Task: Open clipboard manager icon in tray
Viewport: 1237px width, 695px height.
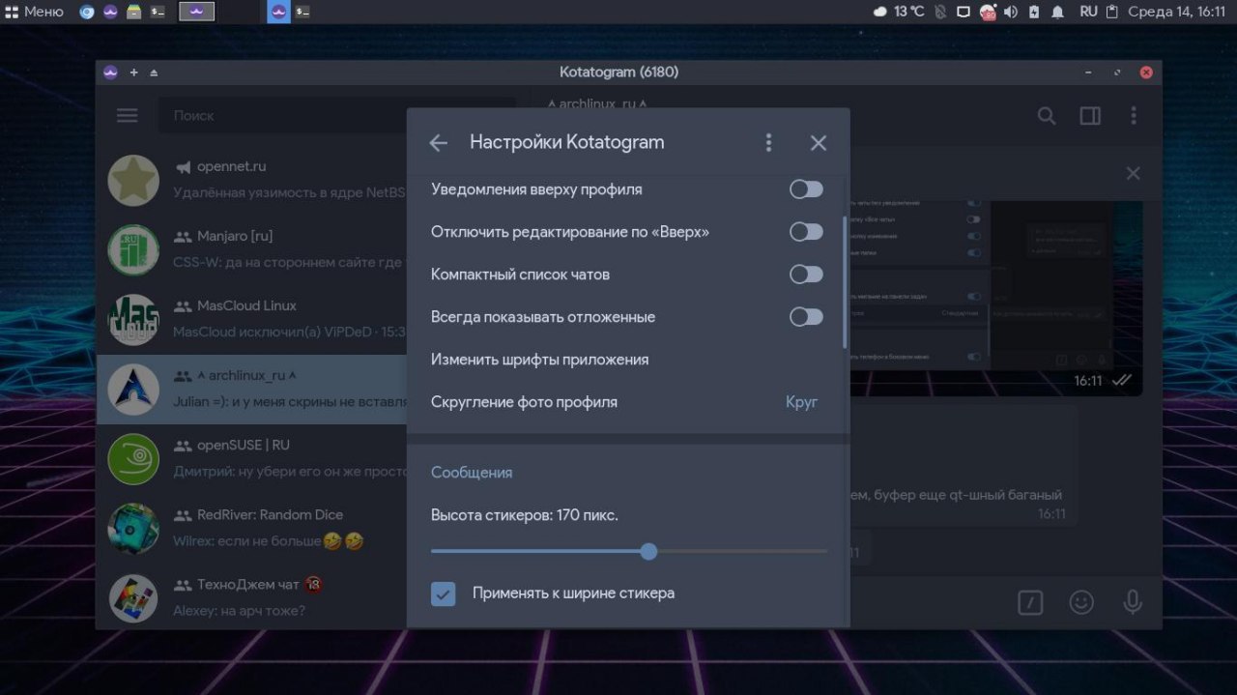Action: coord(1112,12)
